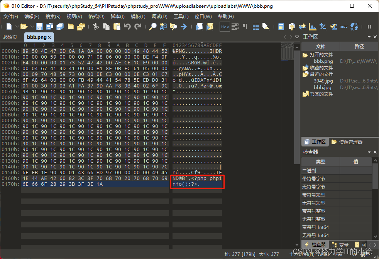Open the 工具(T) menu
This screenshot has height=259, width=379.
click(181, 17)
